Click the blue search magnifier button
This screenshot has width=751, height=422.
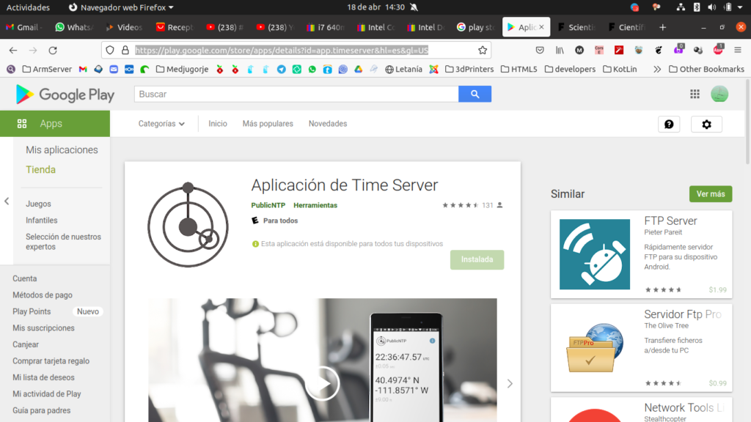coord(475,95)
